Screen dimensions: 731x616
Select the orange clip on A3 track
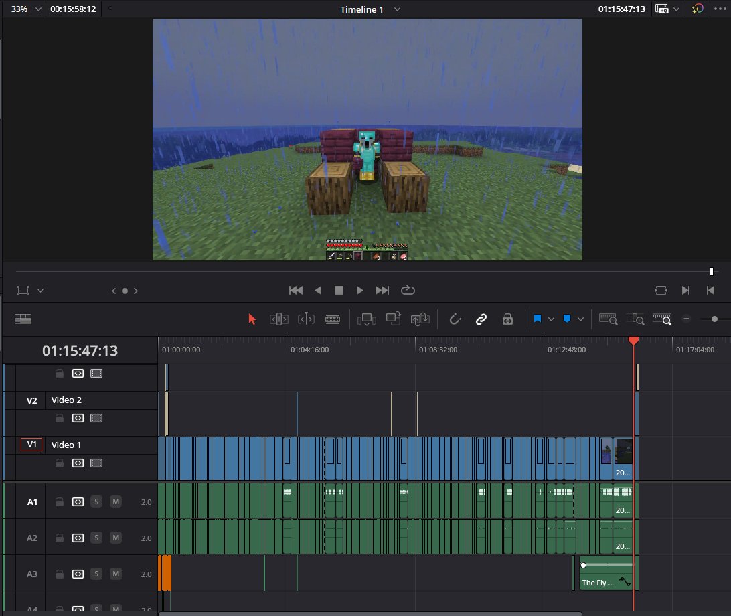[165, 572]
